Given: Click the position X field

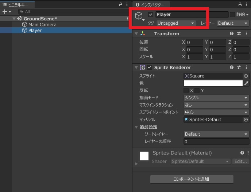Looking at the screenshot, I should pyautogui.click(x=194, y=42).
